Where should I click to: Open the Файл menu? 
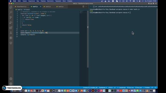coord(19,1)
